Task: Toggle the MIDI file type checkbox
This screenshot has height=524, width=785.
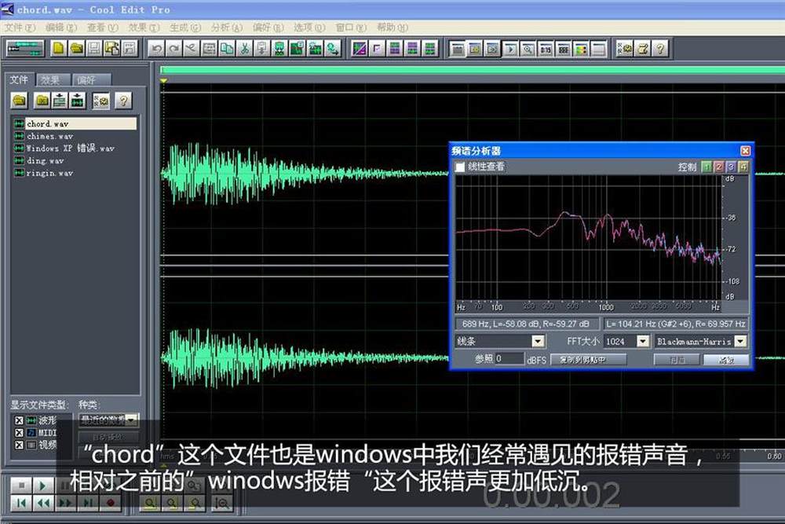Action: pos(19,432)
